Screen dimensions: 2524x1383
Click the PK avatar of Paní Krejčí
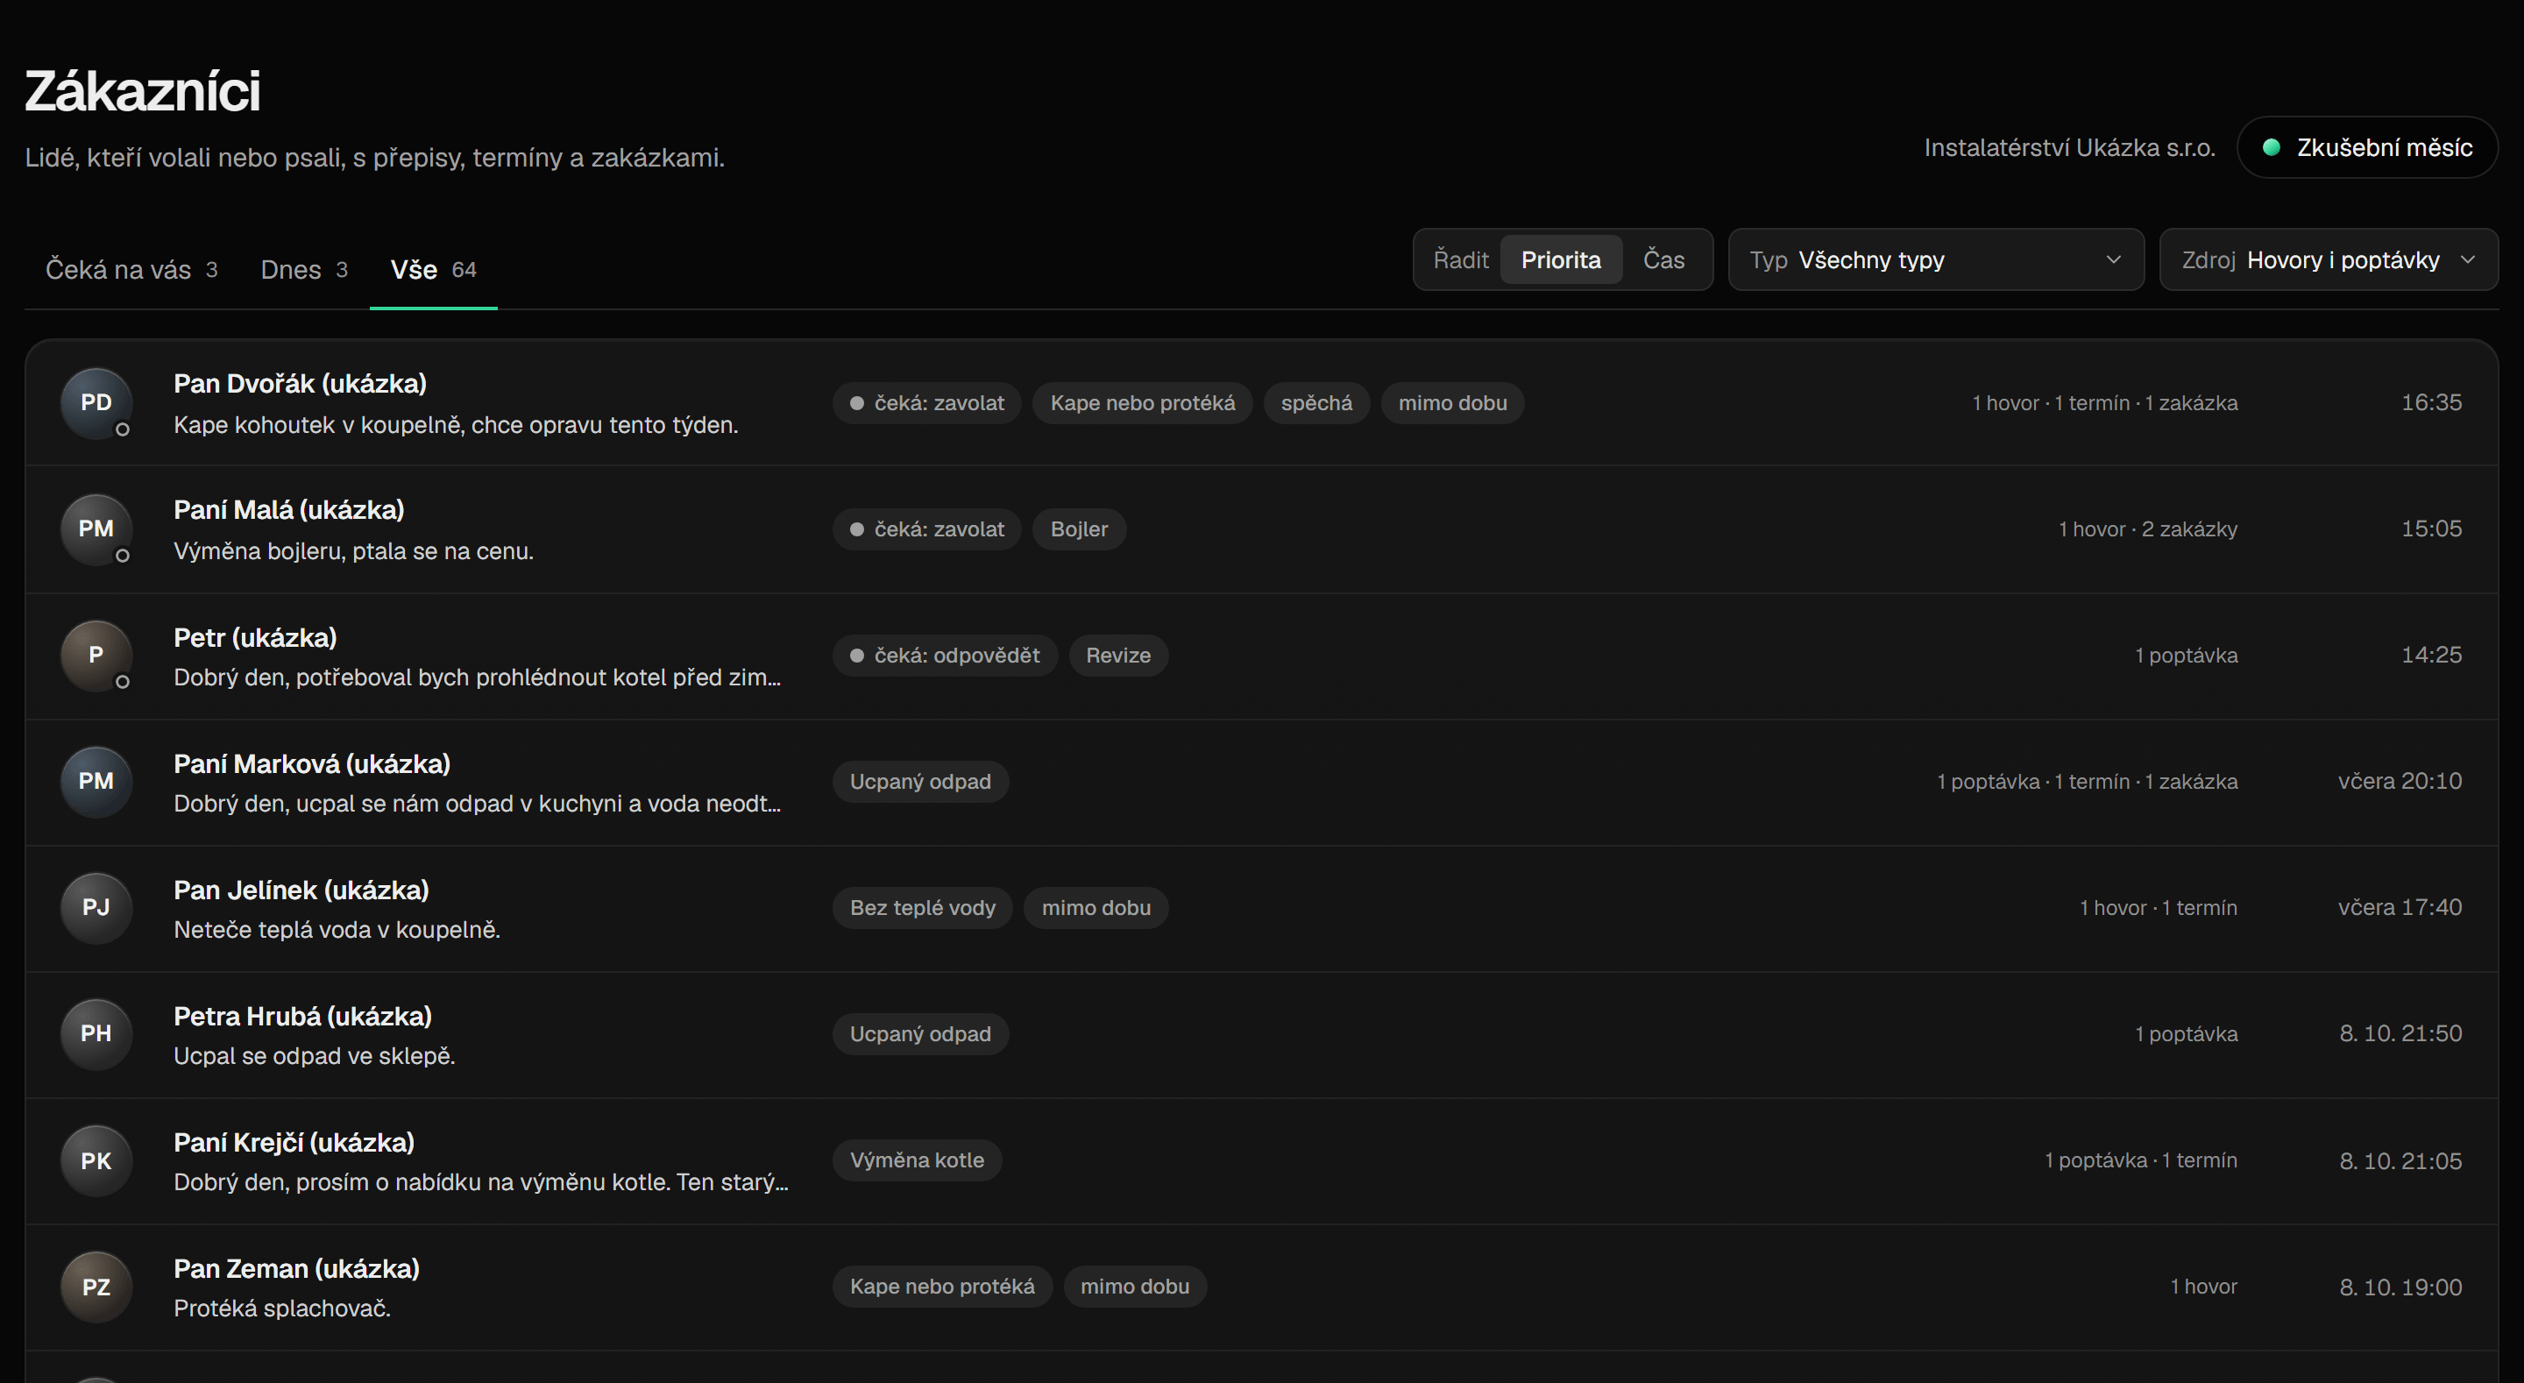(x=96, y=1160)
